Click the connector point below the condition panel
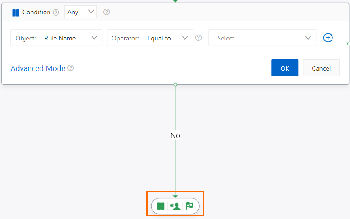This screenshot has height=219, width=350. pyautogui.click(x=175, y=85)
